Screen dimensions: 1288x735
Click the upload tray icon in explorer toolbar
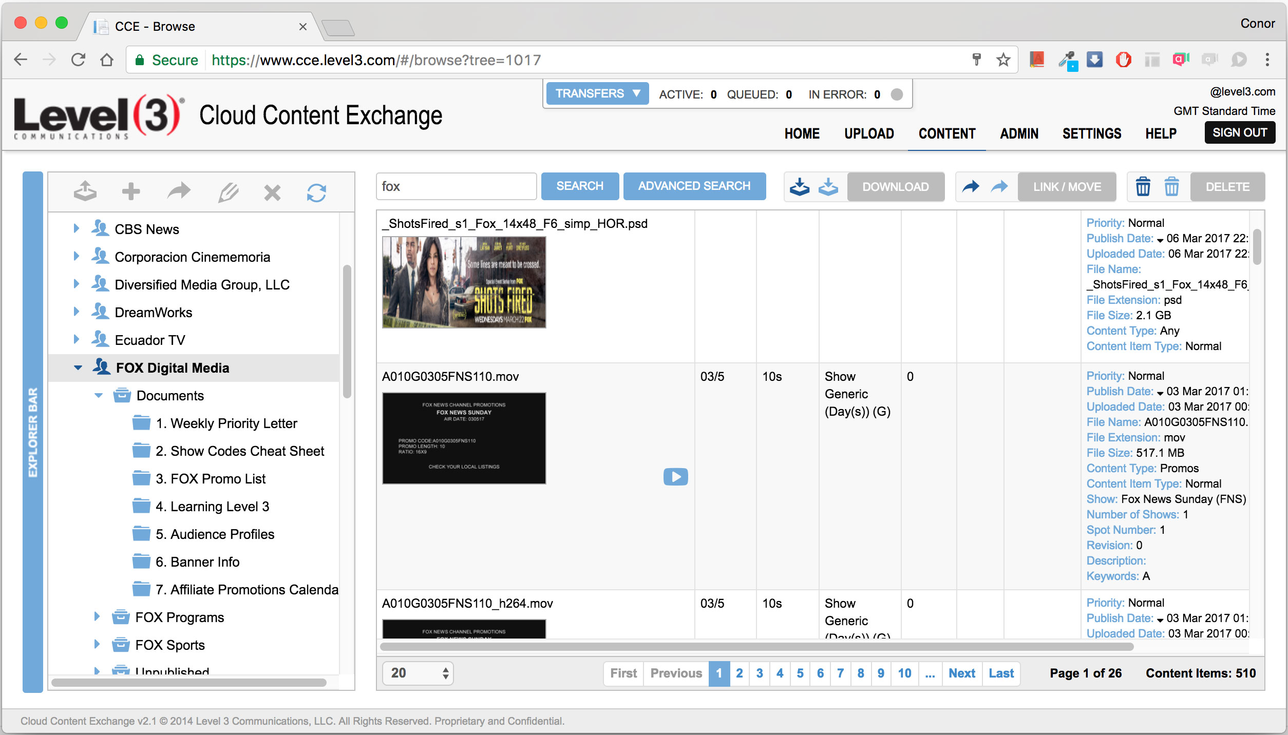click(85, 192)
